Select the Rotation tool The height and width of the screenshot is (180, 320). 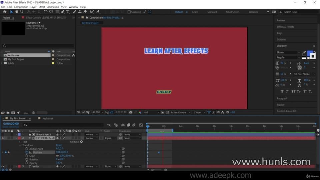pyautogui.click(x=46, y=12)
